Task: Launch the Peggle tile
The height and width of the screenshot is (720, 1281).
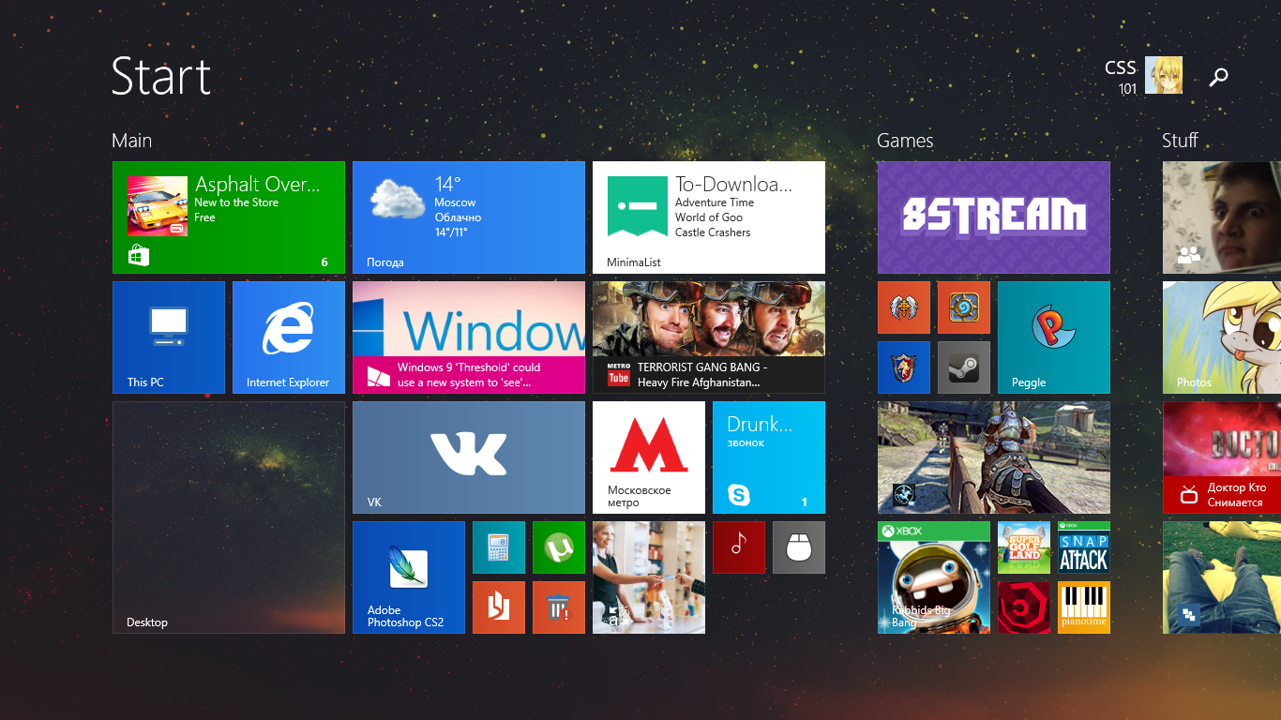Action: 1054,337
